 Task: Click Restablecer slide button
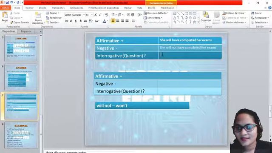54,18
